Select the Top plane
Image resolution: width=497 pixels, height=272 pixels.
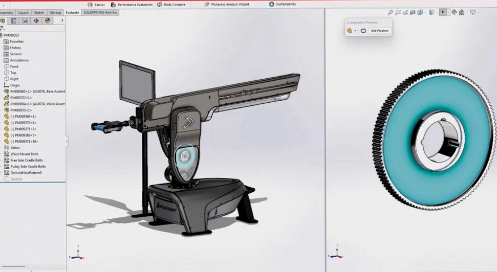point(10,73)
